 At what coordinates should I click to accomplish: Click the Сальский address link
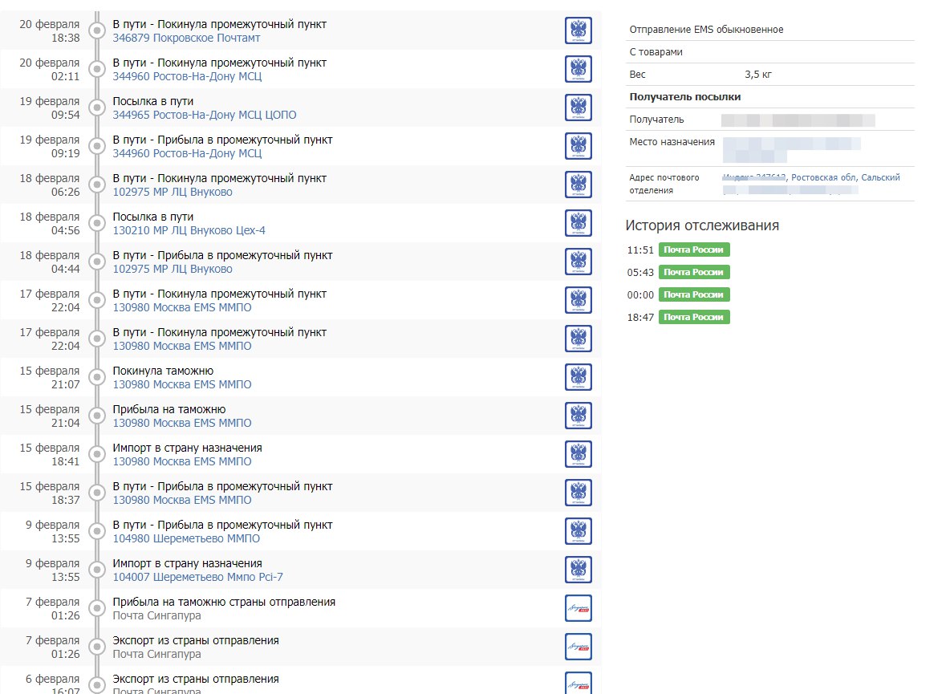881,177
